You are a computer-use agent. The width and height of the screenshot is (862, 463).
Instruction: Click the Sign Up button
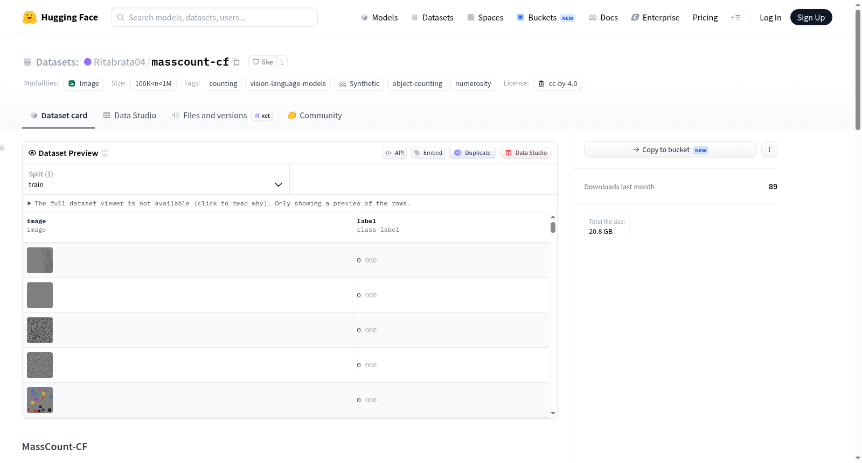811,17
